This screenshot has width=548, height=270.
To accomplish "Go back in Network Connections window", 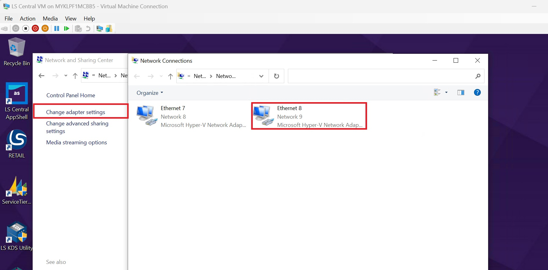I will (x=137, y=76).
